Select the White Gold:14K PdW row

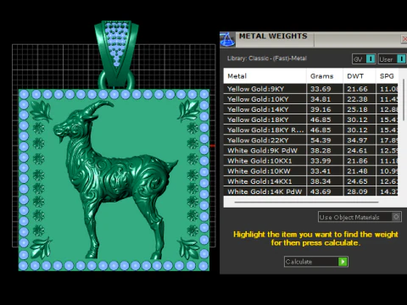pyautogui.click(x=310, y=191)
